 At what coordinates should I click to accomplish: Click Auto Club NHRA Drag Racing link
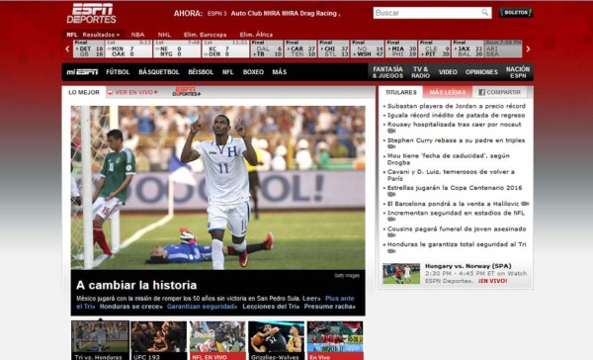286,13
